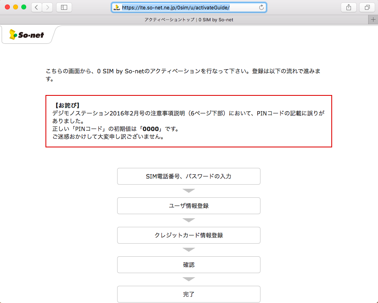Show all tabs overview icon
This screenshot has height=303, width=378.
tap(367, 7)
